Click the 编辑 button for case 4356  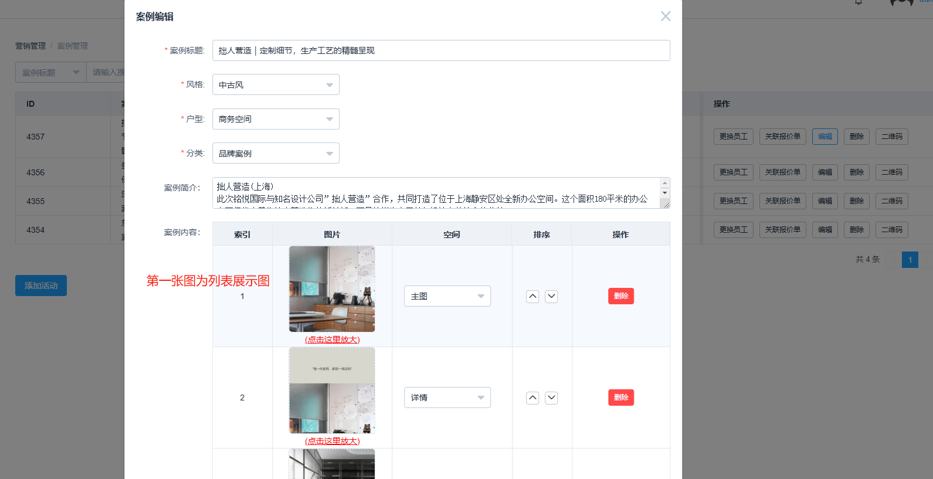click(x=825, y=172)
